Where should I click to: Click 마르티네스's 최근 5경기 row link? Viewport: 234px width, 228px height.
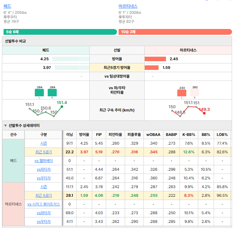pos(44,195)
